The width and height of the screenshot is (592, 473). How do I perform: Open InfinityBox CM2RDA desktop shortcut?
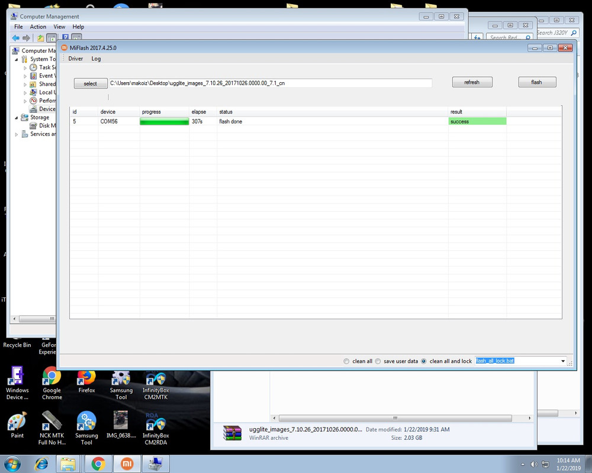click(156, 429)
